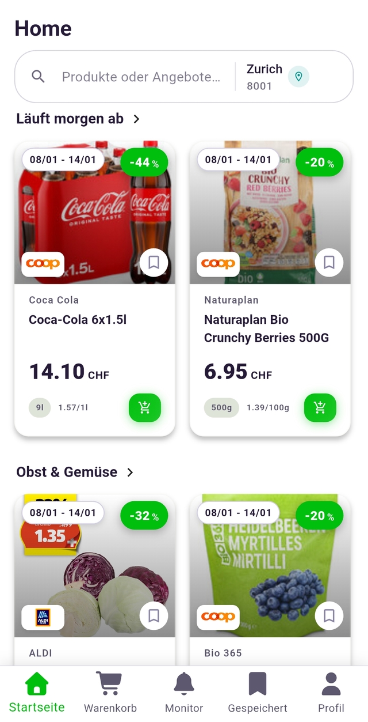This screenshot has height=722, width=368.
Task: Open the Zurich 8001 location selector
Action: (264, 77)
